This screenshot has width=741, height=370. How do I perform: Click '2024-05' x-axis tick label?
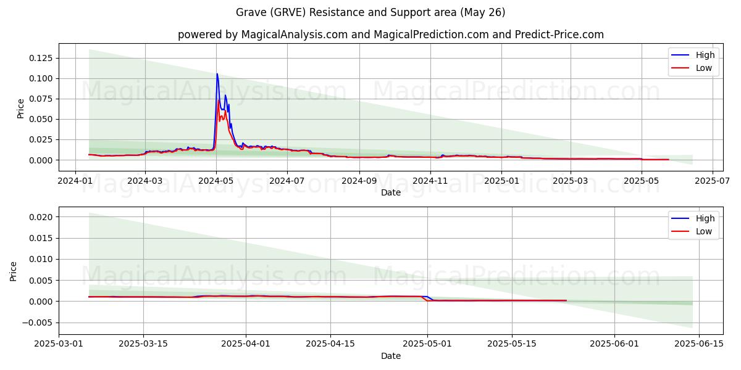pyautogui.click(x=216, y=181)
